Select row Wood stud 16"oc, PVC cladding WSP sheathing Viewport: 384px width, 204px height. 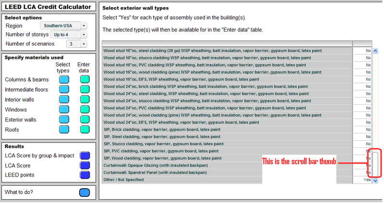point(227,65)
